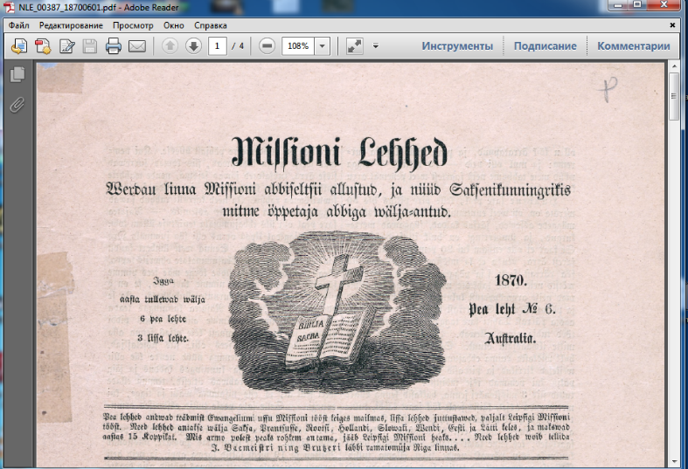Open attachments paperclip panel in sidebar
This screenshot has height=469, width=688.
coord(17,105)
